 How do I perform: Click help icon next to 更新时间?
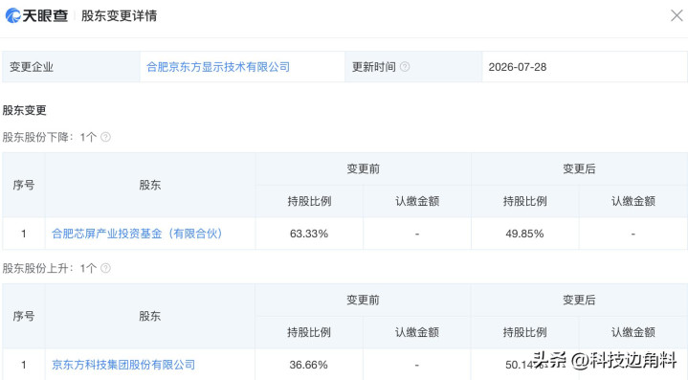point(405,67)
